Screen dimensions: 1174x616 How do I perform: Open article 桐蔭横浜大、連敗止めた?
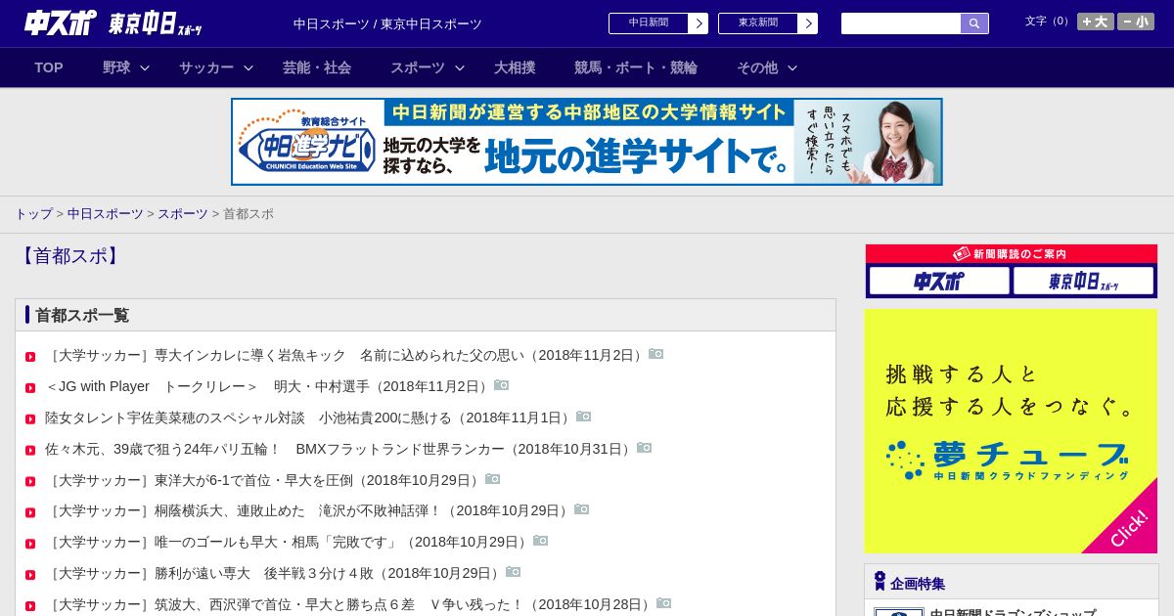click(309, 510)
